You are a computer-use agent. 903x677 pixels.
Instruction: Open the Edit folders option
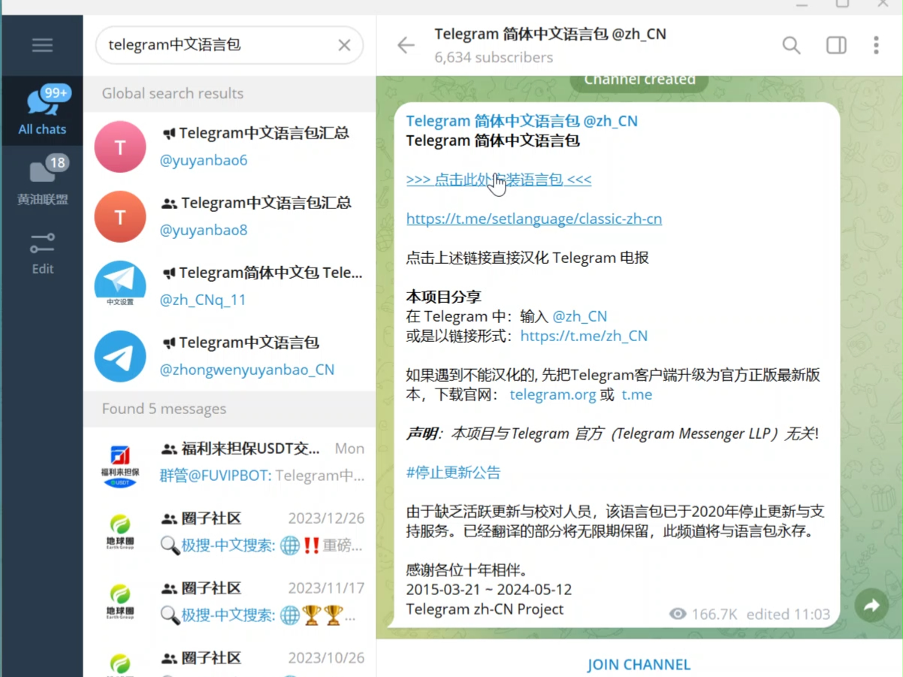point(42,253)
